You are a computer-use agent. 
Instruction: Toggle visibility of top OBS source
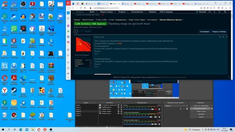pos(118,105)
